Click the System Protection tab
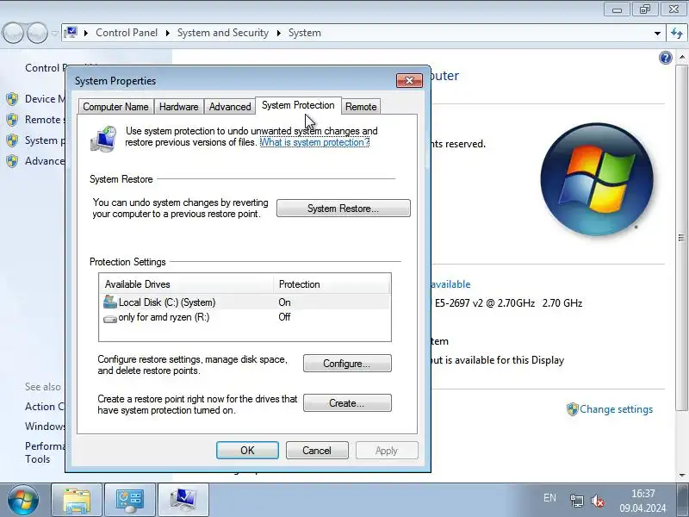This screenshot has height=517, width=689. click(298, 105)
